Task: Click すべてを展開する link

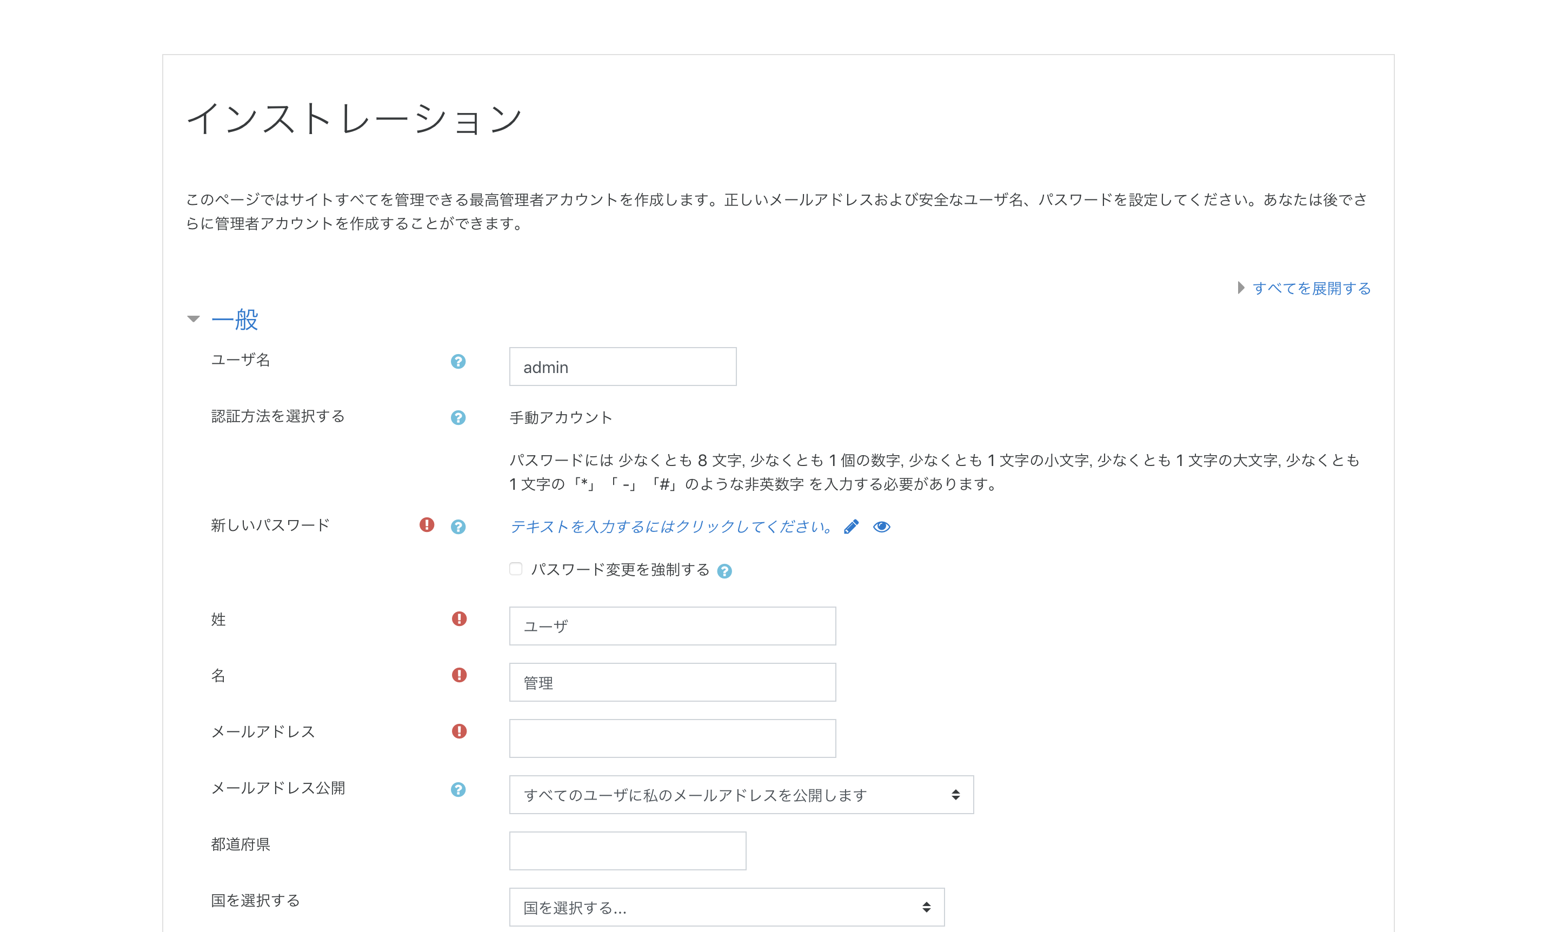Action: [x=1311, y=288]
